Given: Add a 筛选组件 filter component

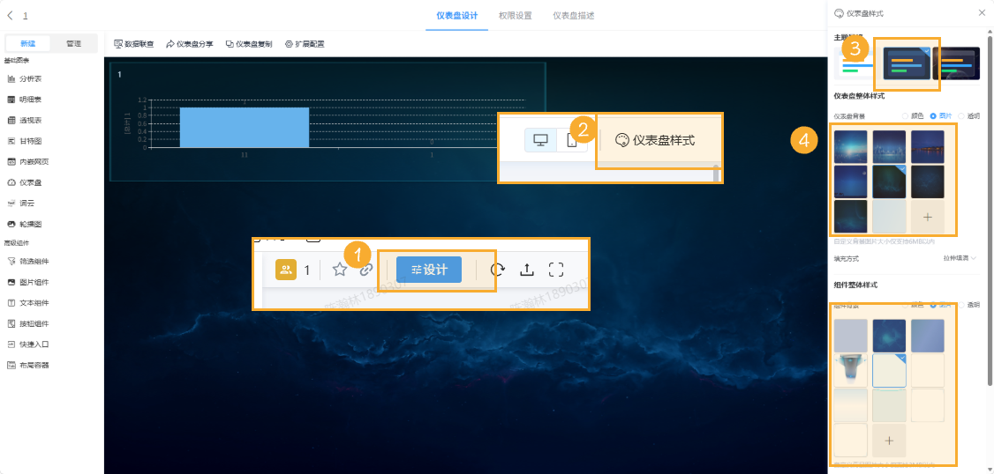Looking at the screenshot, I should point(28,262).
